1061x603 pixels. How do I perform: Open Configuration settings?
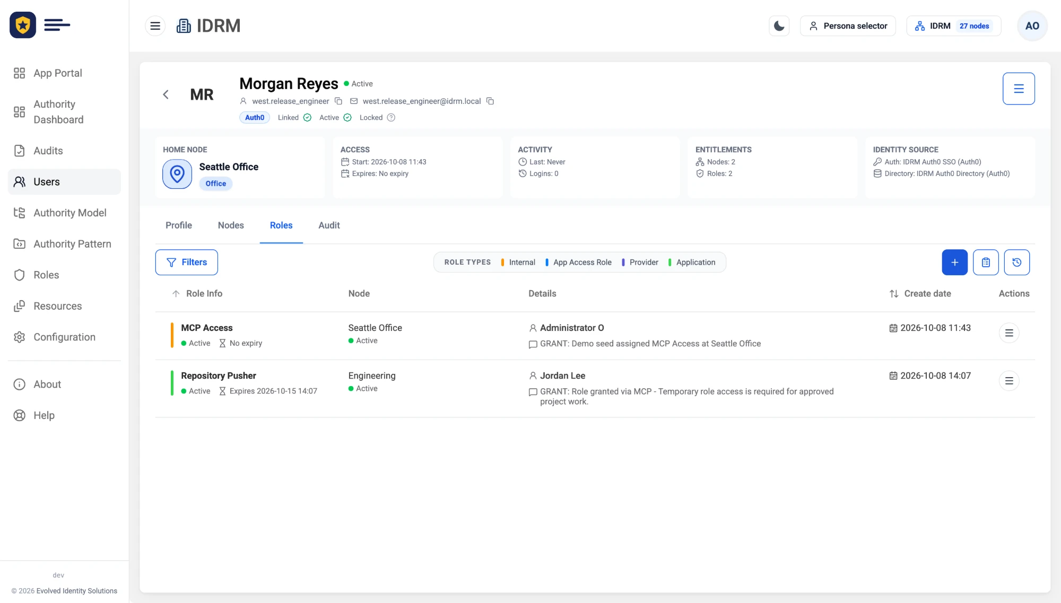coord(64,337)
